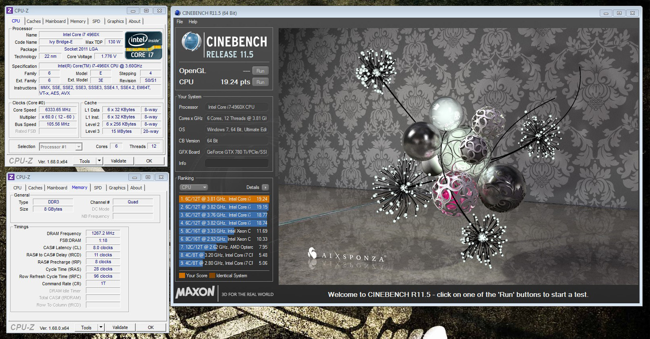This screenshot has width=650, height=339.
Task: Select Memory tab in the top CPU-Z window
Action: (x=78, y=21)
